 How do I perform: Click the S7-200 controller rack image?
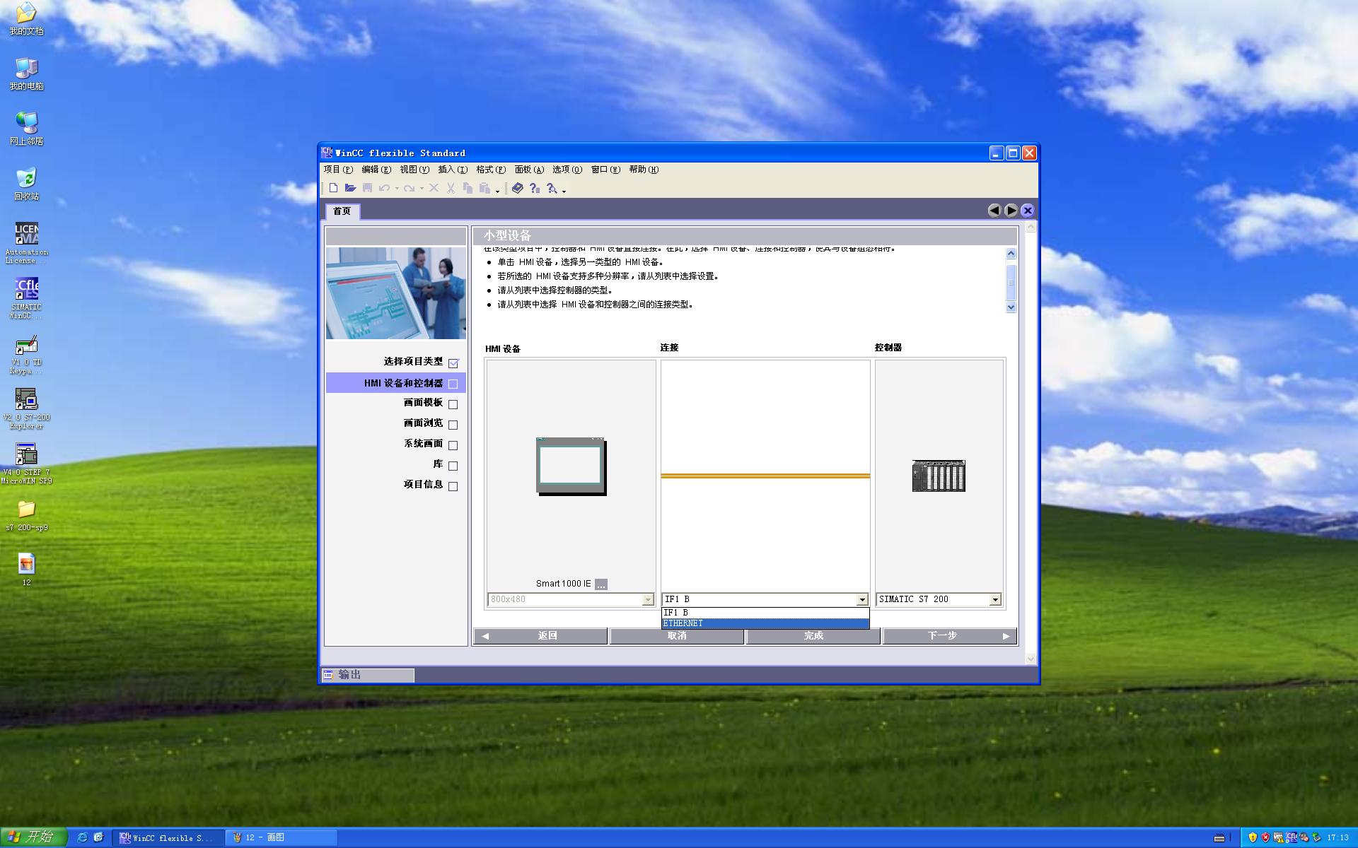point(939,476)
